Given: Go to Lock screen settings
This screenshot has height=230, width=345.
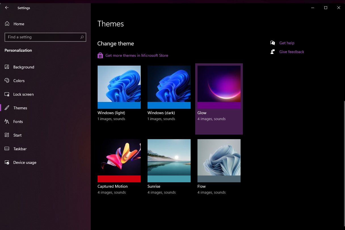Looking at the screenshot, I should coord(45,94).
